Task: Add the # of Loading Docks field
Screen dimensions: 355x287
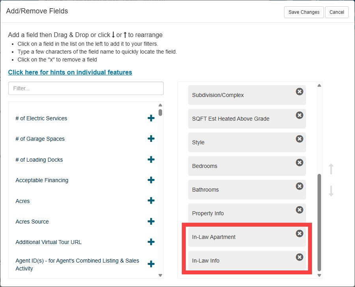Action: coord(151,160)
